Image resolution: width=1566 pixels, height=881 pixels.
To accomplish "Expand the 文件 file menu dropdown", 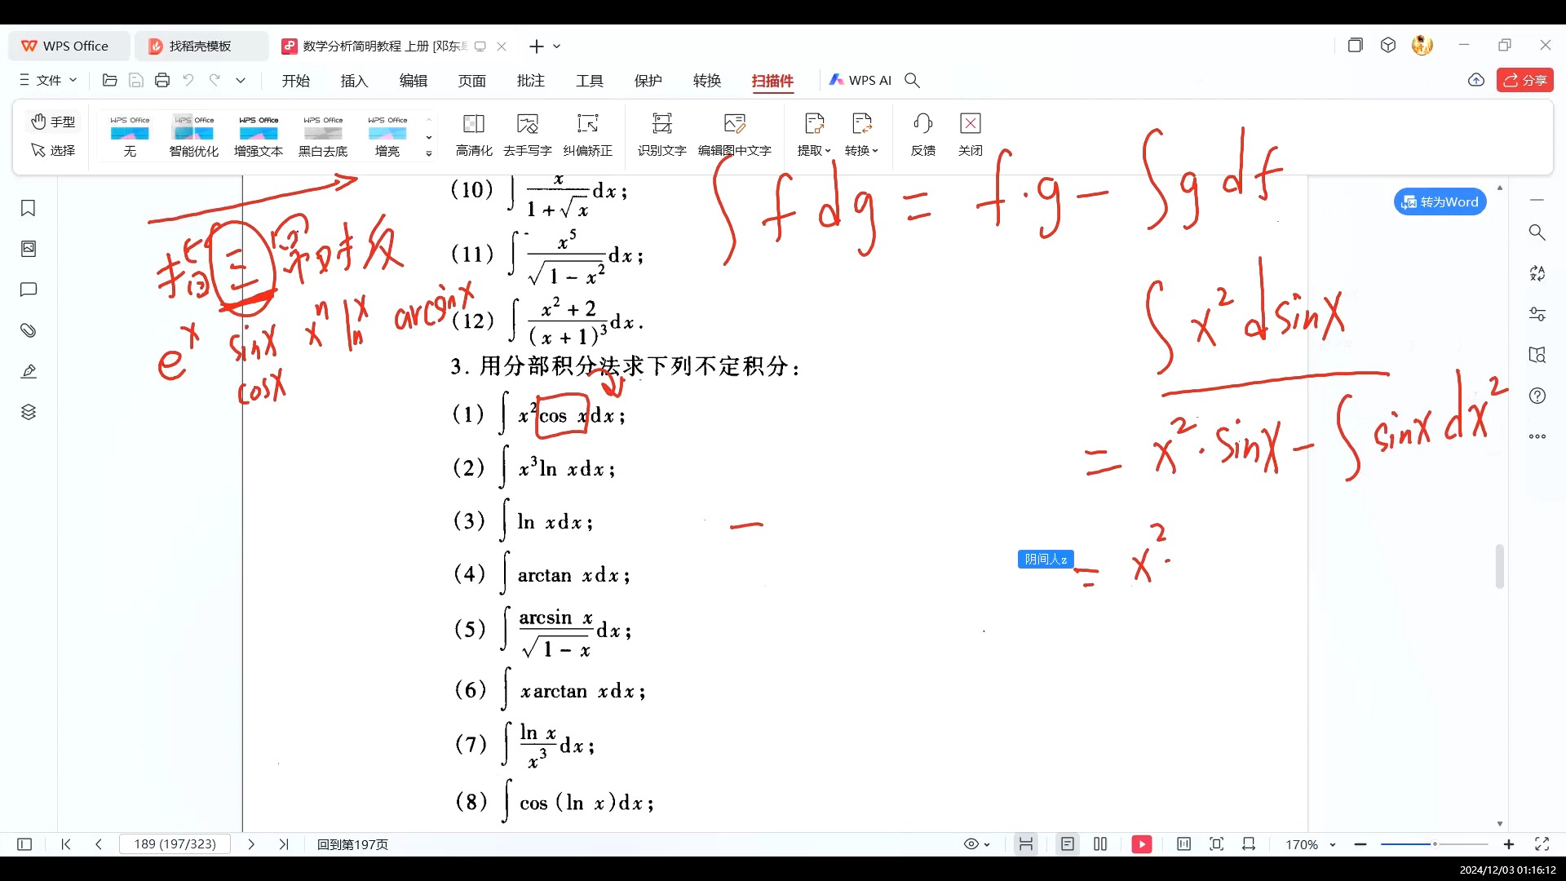I will coord(49,80).
